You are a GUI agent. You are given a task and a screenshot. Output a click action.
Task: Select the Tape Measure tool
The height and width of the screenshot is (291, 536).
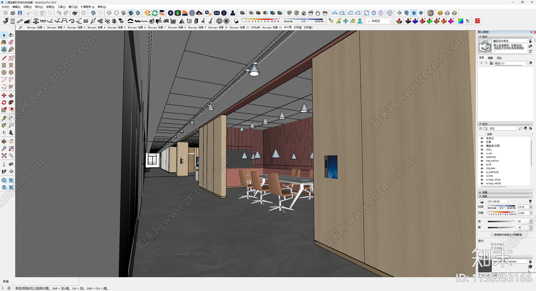[x=4, y=118]
